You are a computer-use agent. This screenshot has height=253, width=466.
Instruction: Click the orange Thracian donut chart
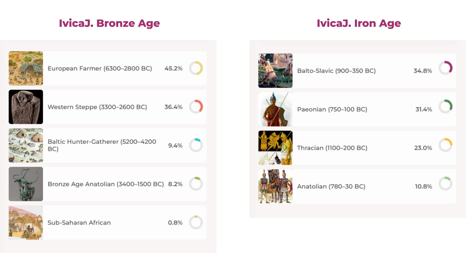click(x=445, y=145)
